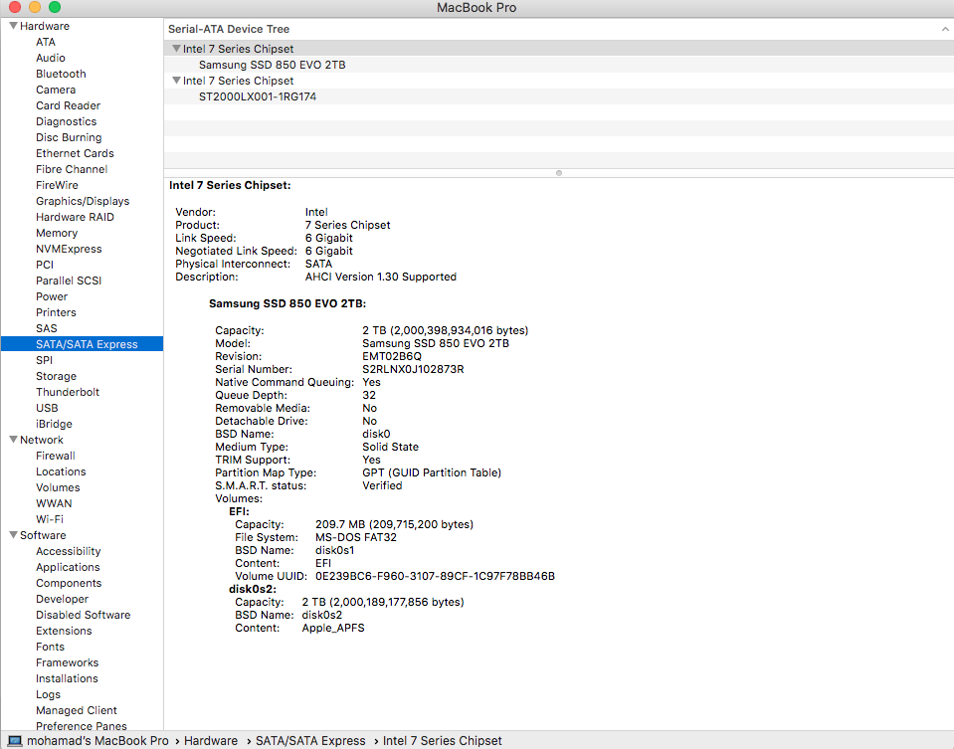The width and height of the screenshot is (954, 749).
Task: Click the pane splitter handle dot
Action: [x=559, y=173]
